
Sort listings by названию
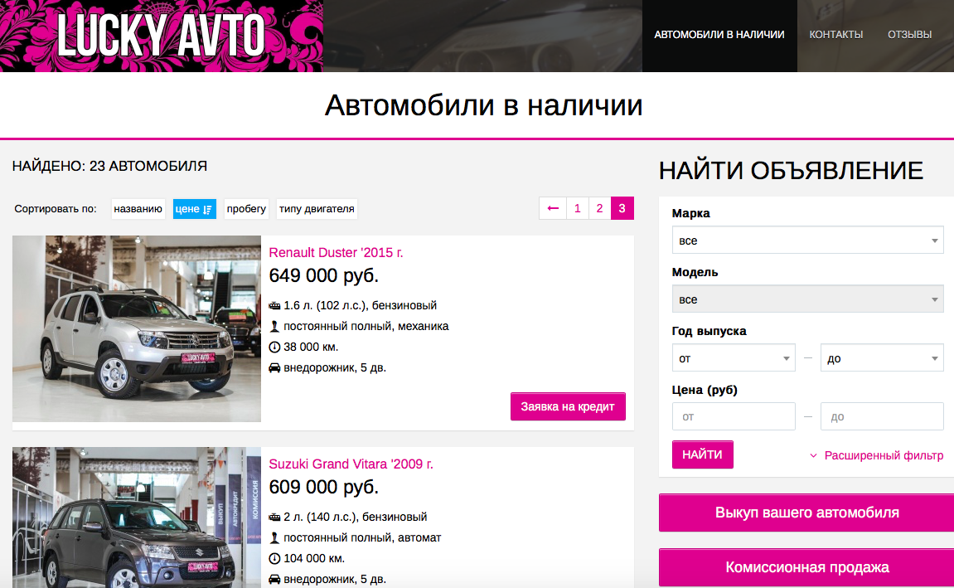click(x=138, y=209)
